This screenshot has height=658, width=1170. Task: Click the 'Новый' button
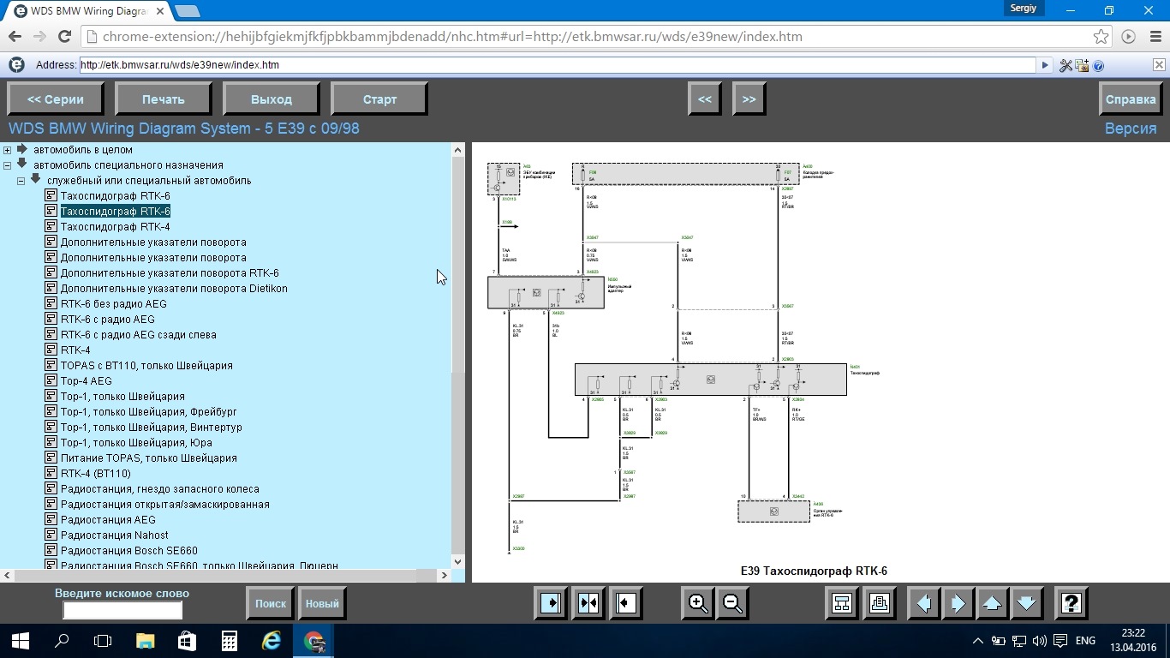coord(322,603)
